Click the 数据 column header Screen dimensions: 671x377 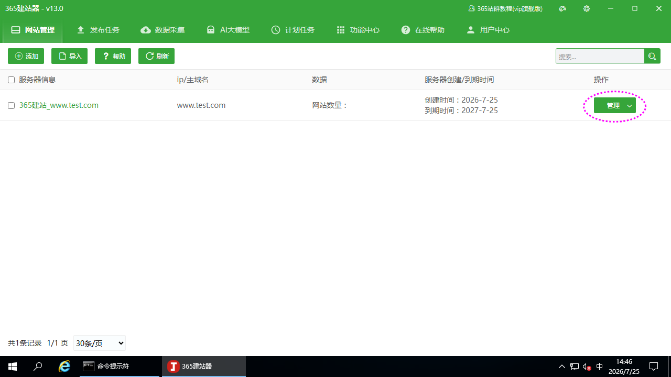tap(319, 80)
